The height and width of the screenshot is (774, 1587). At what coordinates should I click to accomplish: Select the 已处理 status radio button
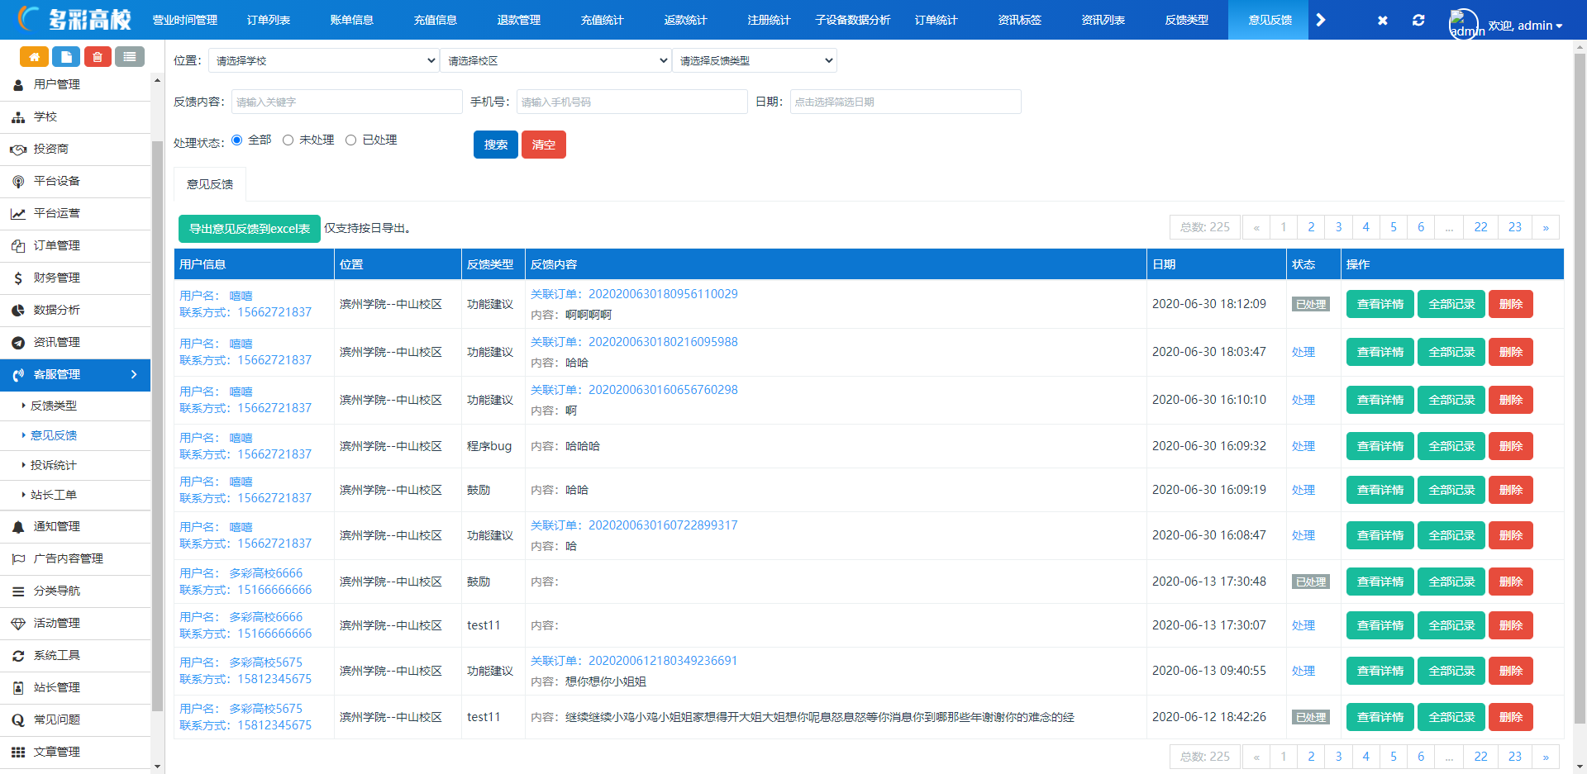(x=350, y=140)
